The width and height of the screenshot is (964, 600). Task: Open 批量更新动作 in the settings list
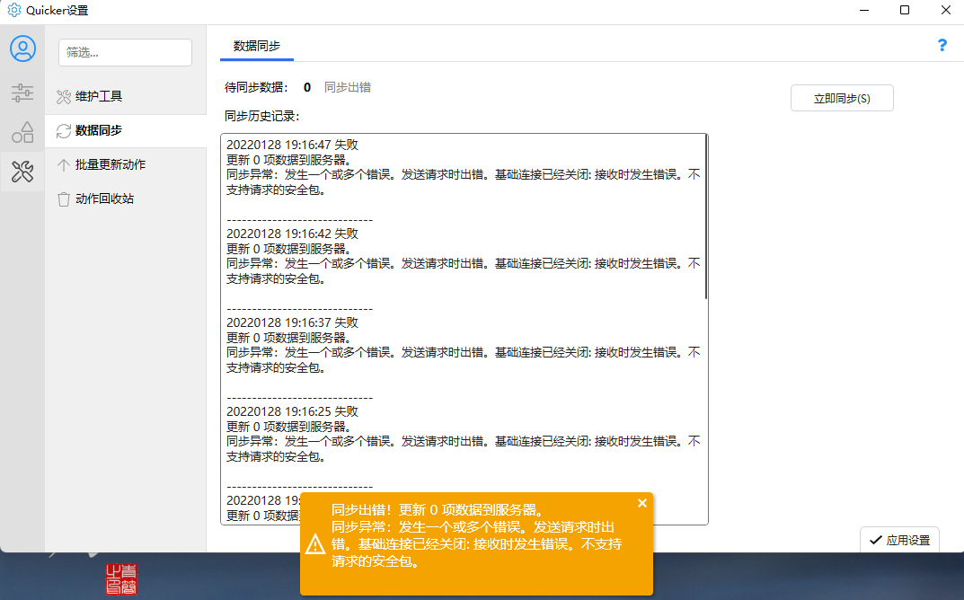point(126,164)
